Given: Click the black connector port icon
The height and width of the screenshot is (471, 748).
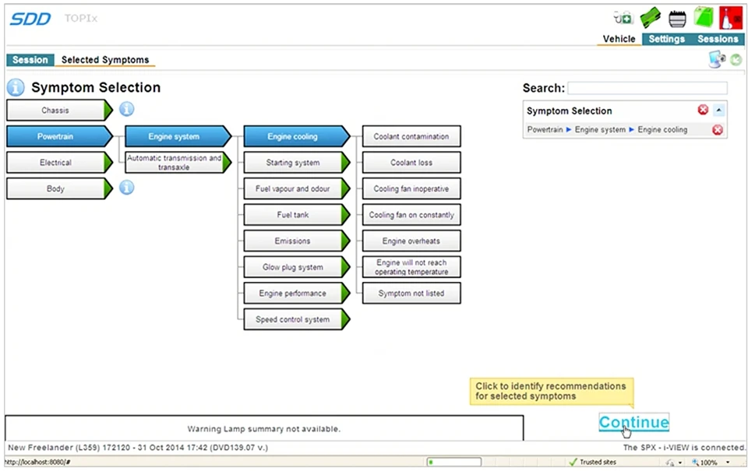Looking at the screenshot, I should [677, 19].
